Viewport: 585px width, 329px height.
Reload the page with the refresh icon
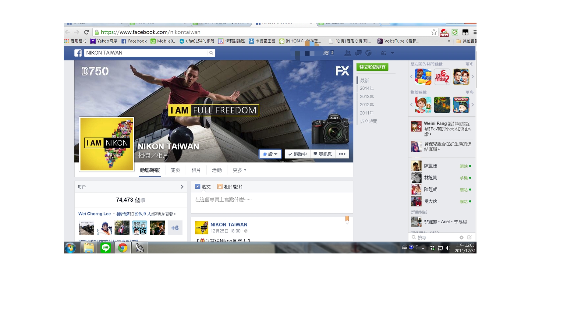pyautogui.click(x=87, y=32)
